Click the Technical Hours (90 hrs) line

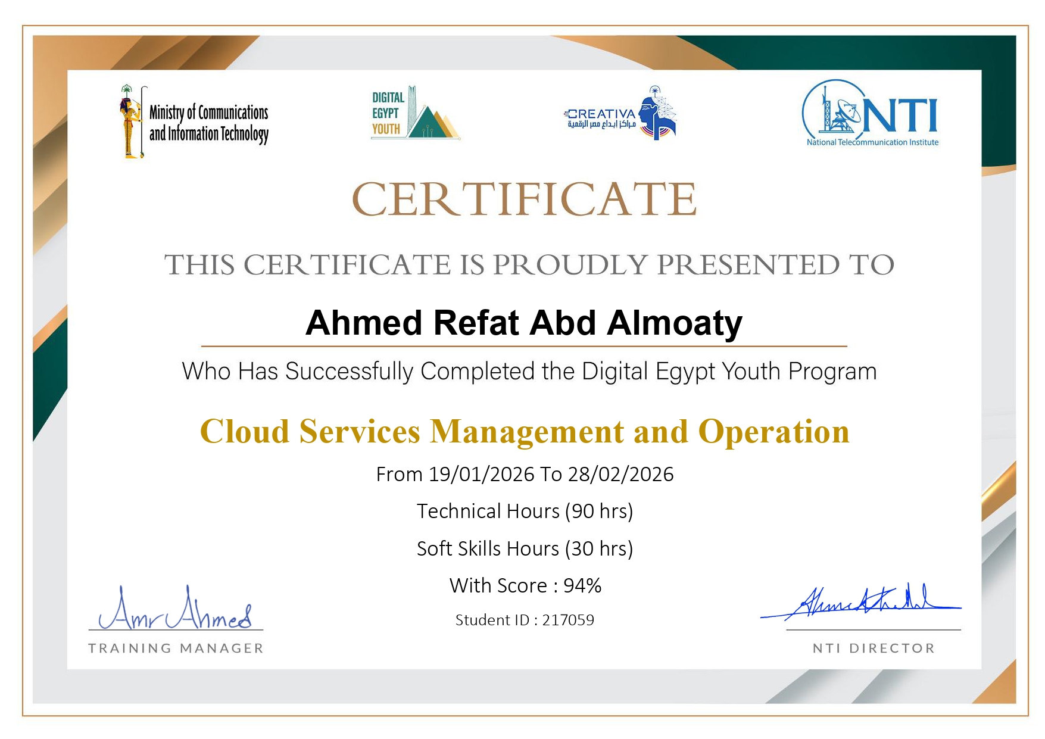524,511
